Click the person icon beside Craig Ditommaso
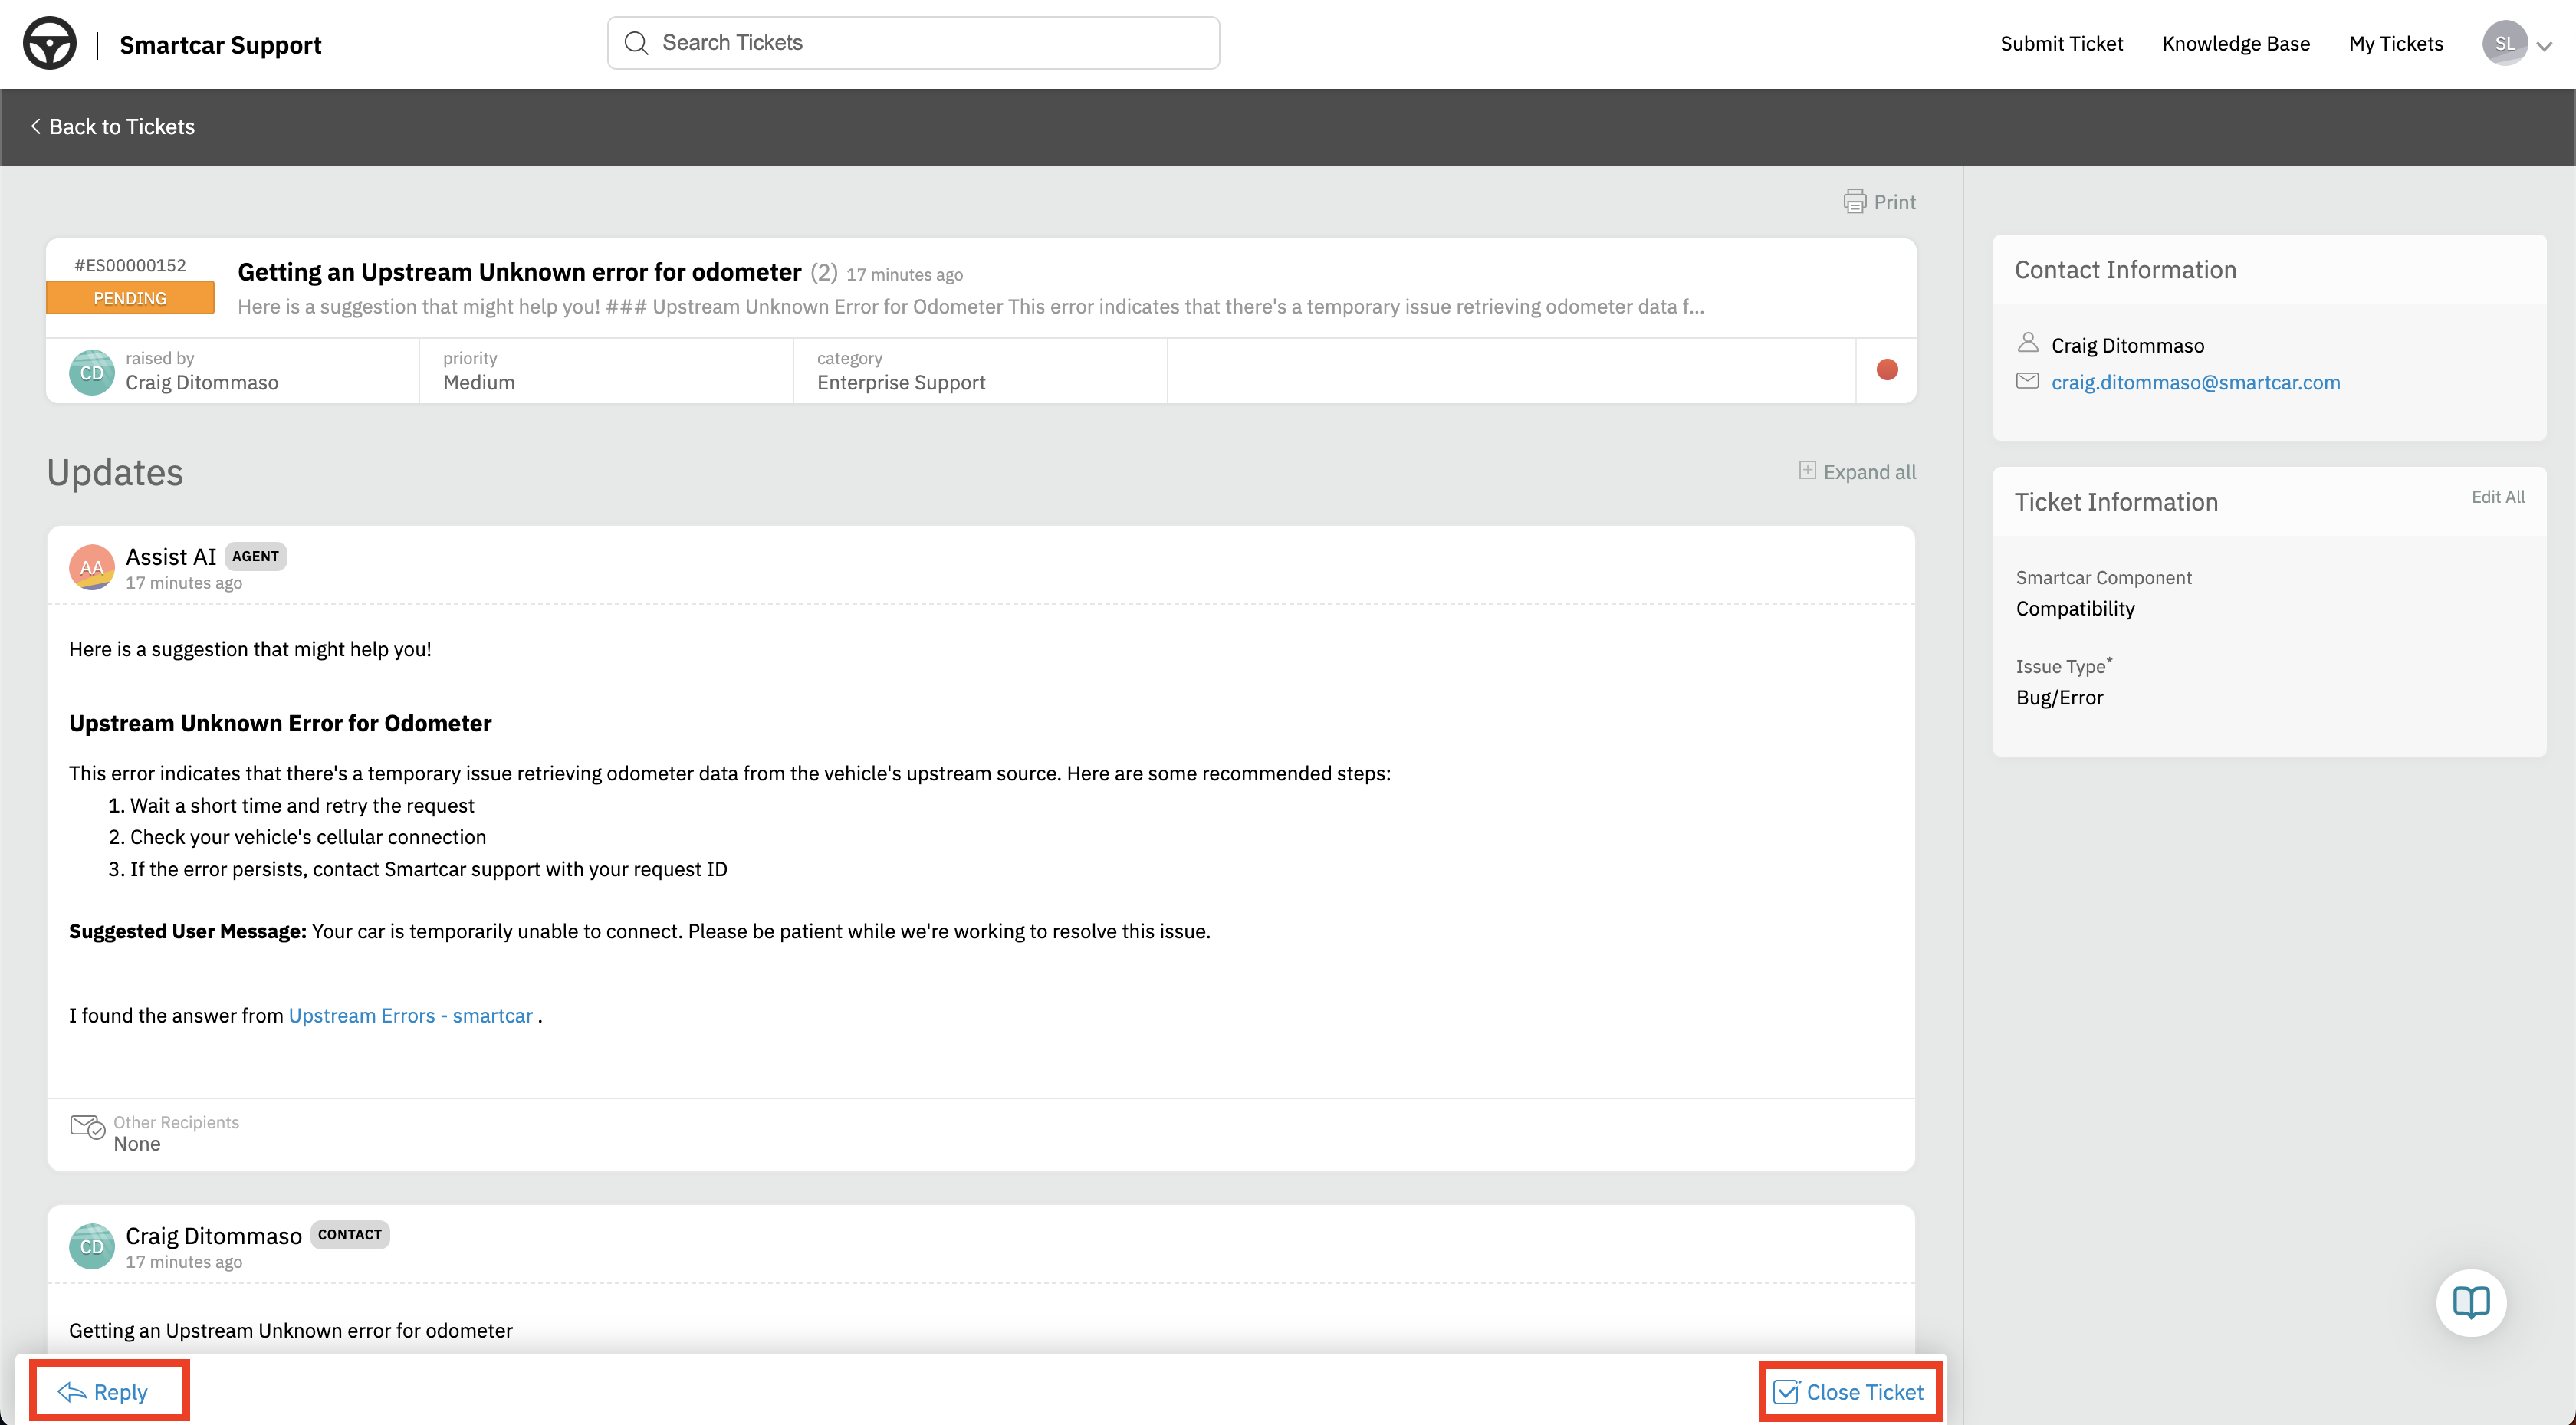Viewport: 2576px width, 1425px height. click(x=2028, y=342)
